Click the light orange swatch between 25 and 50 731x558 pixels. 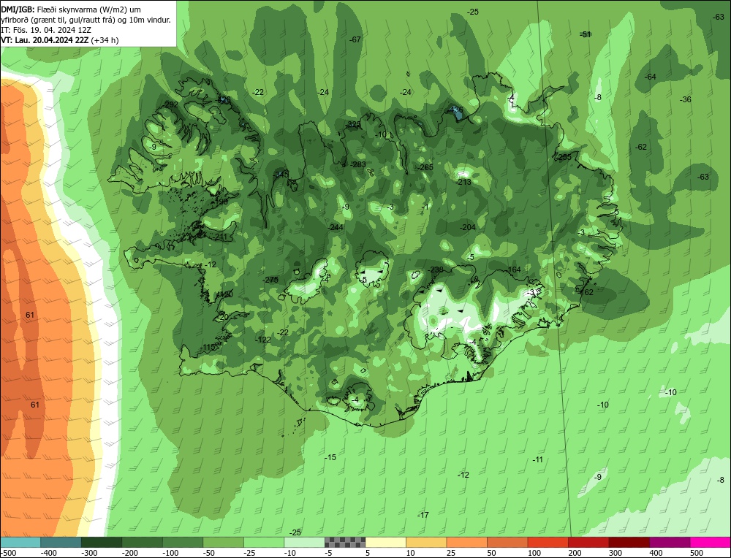pos(466,542)
